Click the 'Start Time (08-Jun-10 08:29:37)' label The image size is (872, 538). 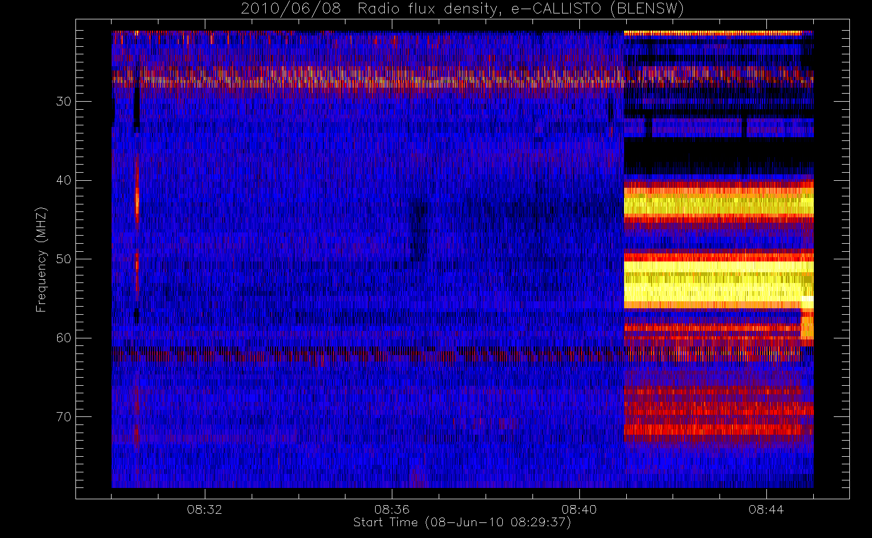click(462, 522)
